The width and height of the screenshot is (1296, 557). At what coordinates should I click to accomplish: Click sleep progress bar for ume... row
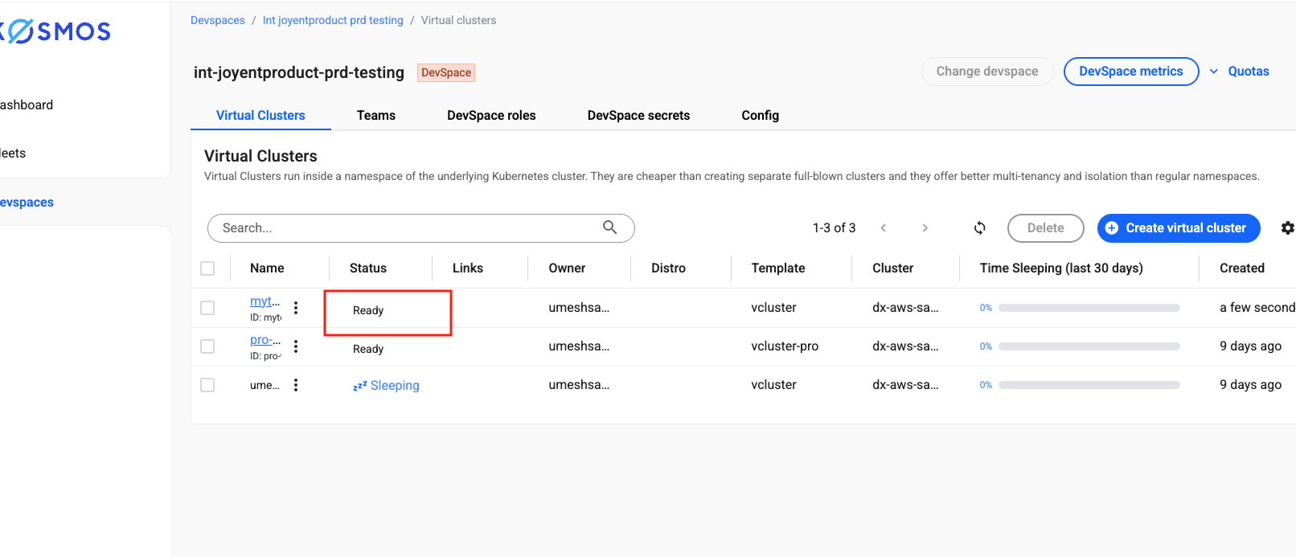1089,385
